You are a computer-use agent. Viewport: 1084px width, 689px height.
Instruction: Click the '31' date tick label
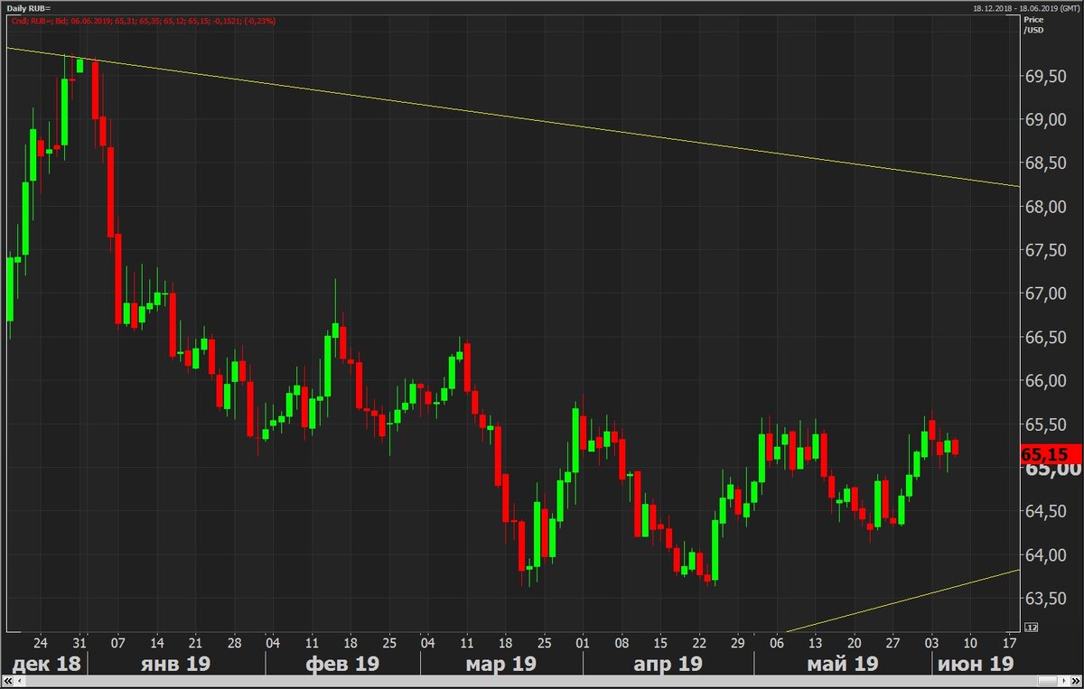[x=79, y=643]
